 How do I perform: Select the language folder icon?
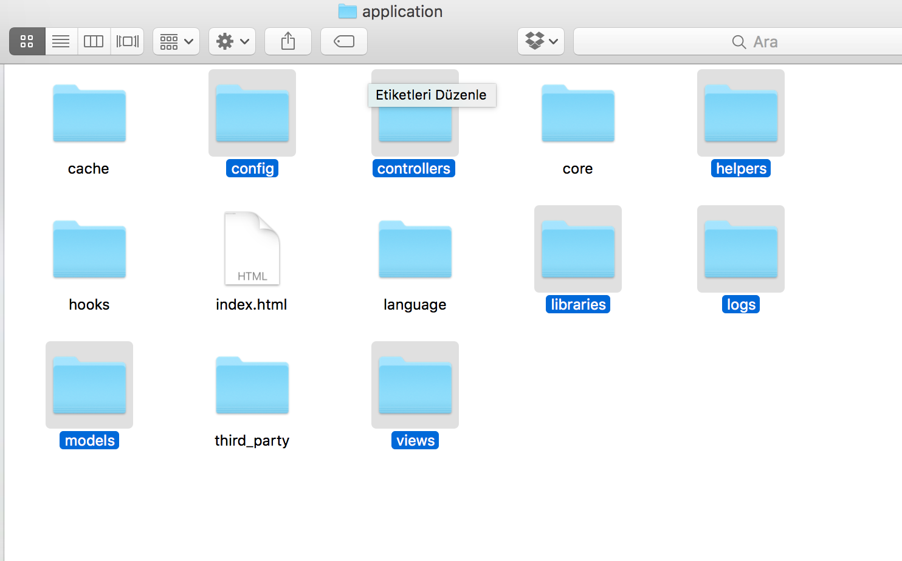coord(415,250)
